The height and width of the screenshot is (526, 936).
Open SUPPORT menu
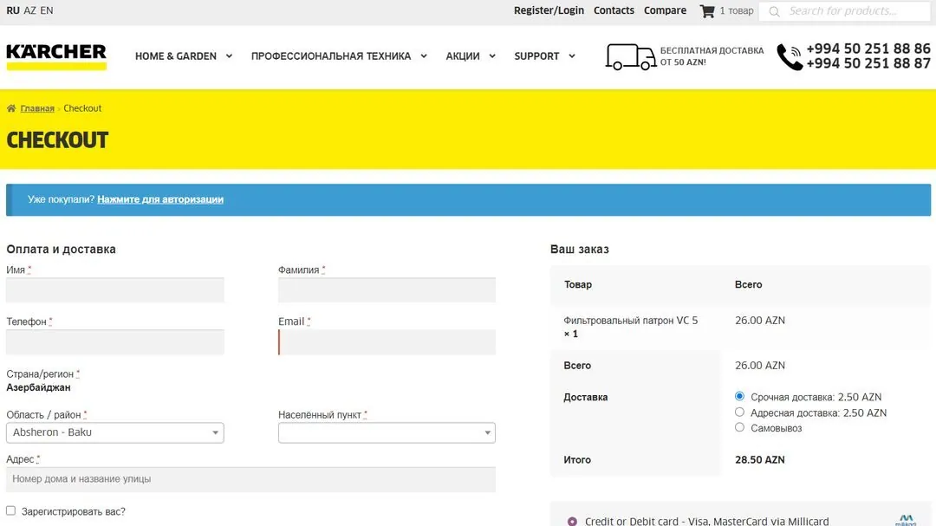536,56
